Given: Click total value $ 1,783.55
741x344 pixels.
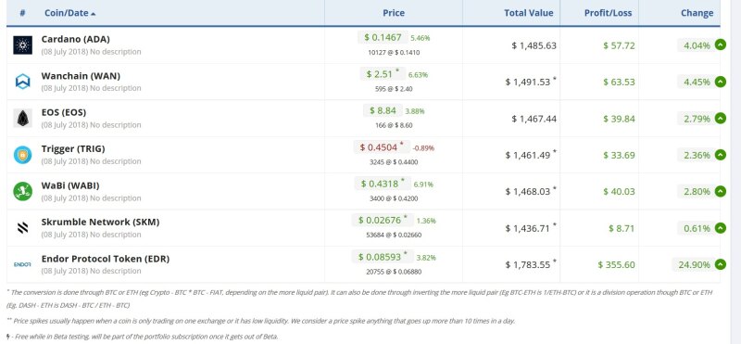Looking at the screenshot, I should tap(528, 265).
